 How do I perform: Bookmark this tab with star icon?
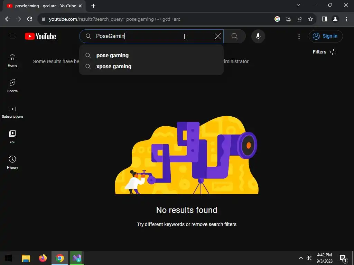(x=310, y=19)
